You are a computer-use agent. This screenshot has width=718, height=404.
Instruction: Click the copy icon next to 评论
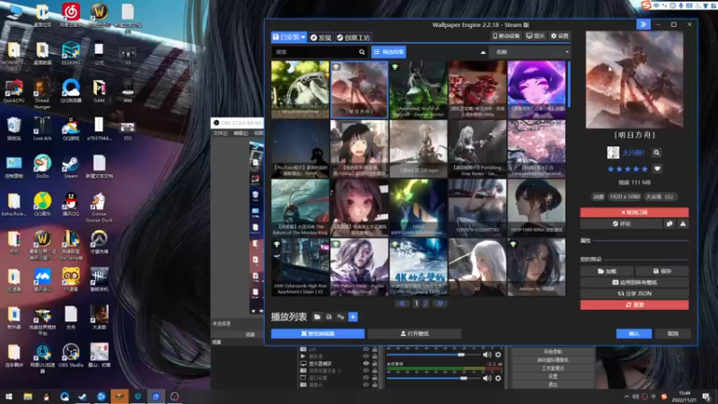tap(670, 224)
